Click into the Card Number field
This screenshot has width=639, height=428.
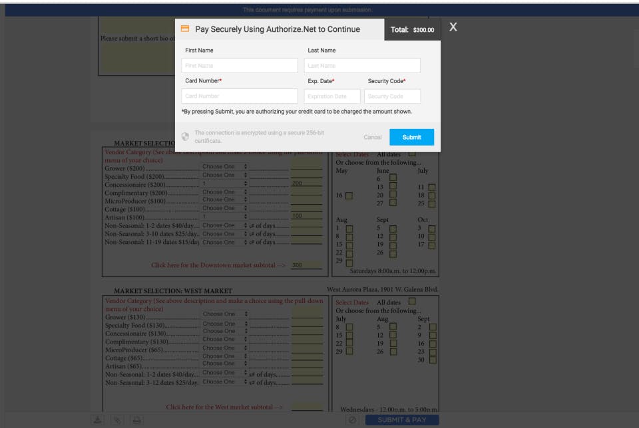pos(240,96)
